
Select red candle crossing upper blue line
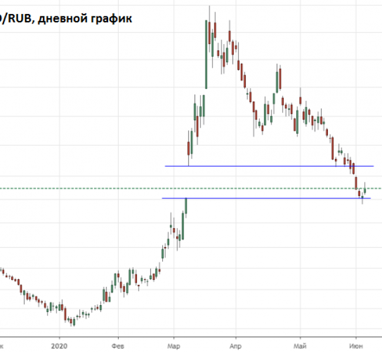[x=353, y=167]
